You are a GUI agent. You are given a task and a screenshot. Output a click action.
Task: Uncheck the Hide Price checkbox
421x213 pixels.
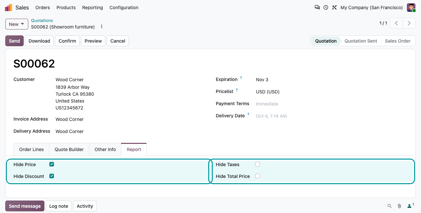tap(52, 164)
